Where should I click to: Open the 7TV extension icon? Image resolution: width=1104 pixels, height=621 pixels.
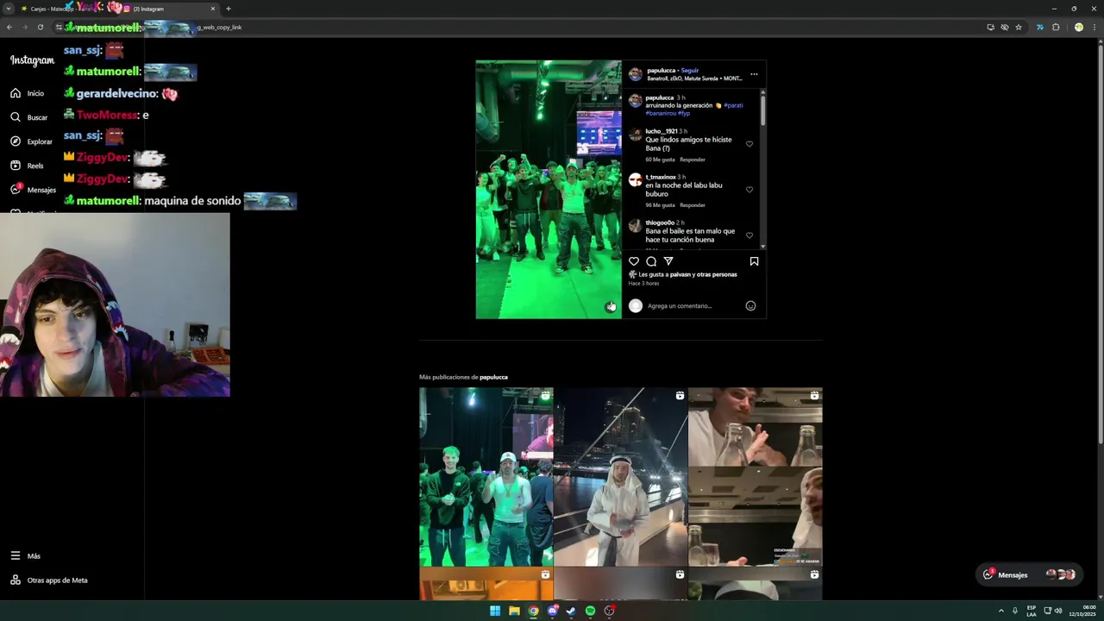point(1040,27)
